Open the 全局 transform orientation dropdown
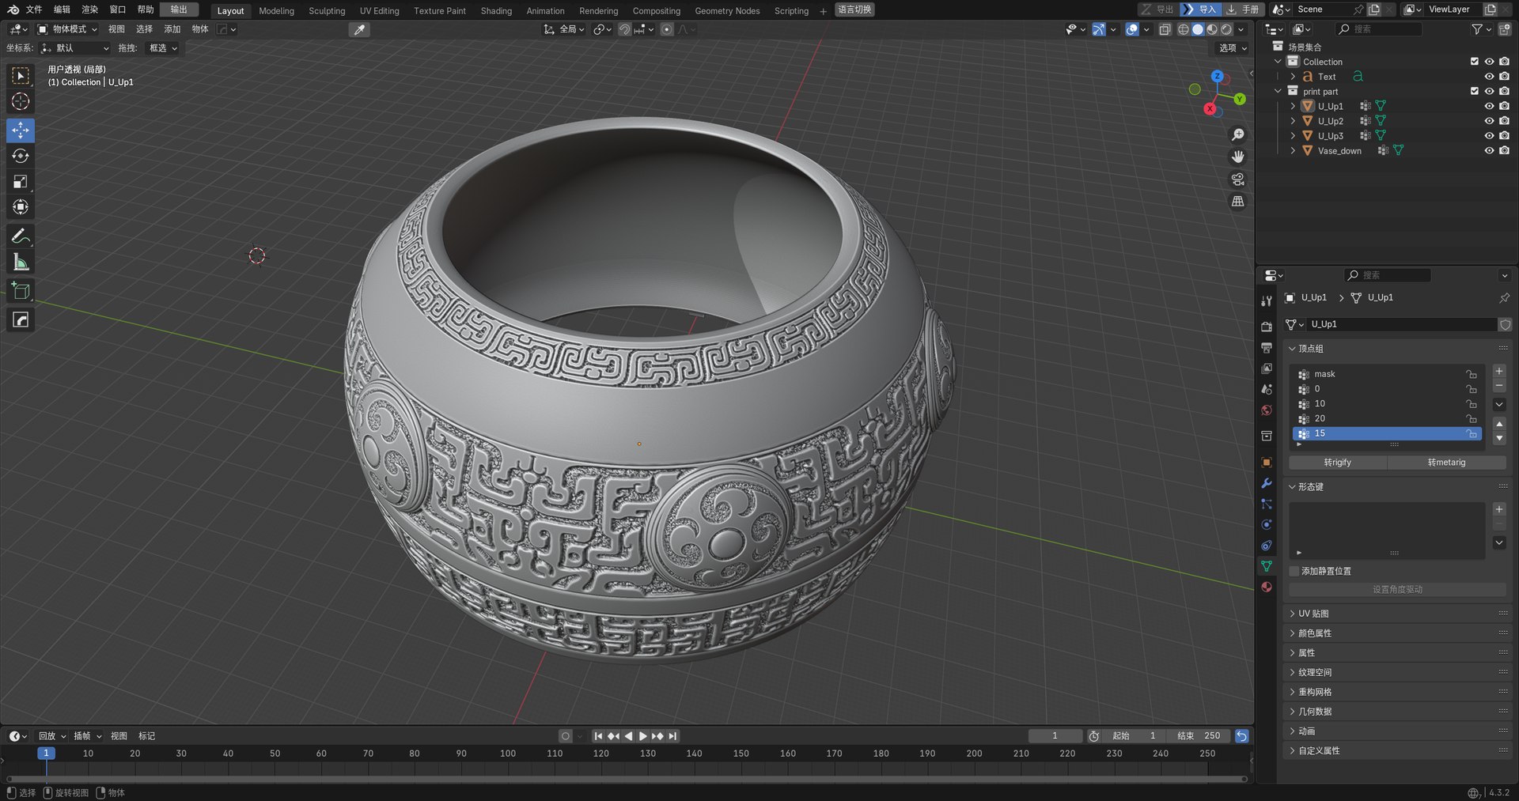This screenshot has height=801, width=1519. coord(563,29)
